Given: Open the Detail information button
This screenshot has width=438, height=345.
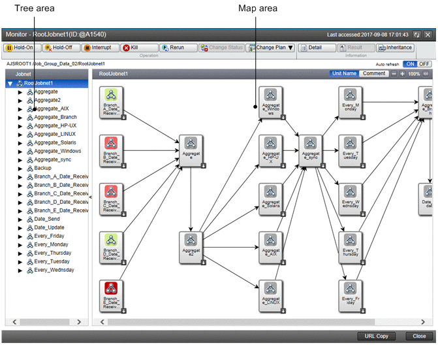Looking at the screenshot, I should click(317, 48).
